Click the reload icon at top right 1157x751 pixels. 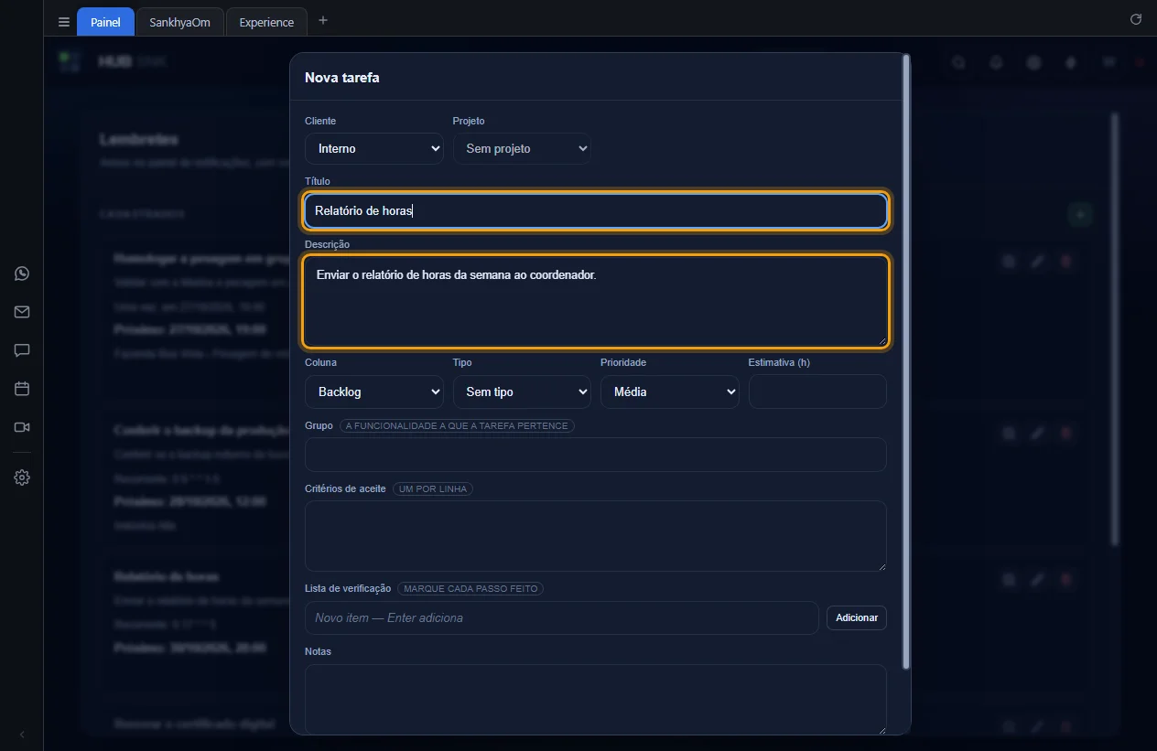tap(1136, 19)
